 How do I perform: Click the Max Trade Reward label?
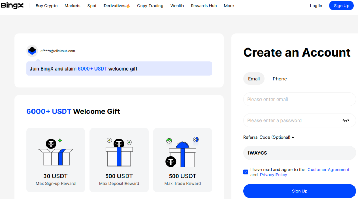click(x=182, y=184)
